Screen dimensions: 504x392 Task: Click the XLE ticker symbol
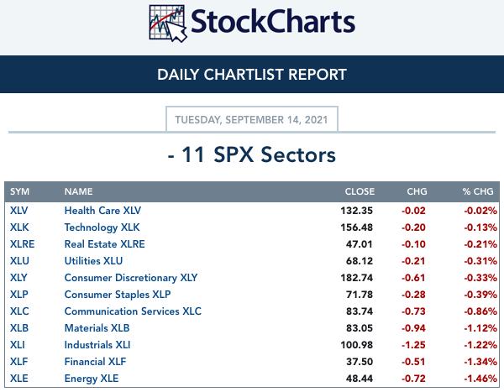click(19, 379)
